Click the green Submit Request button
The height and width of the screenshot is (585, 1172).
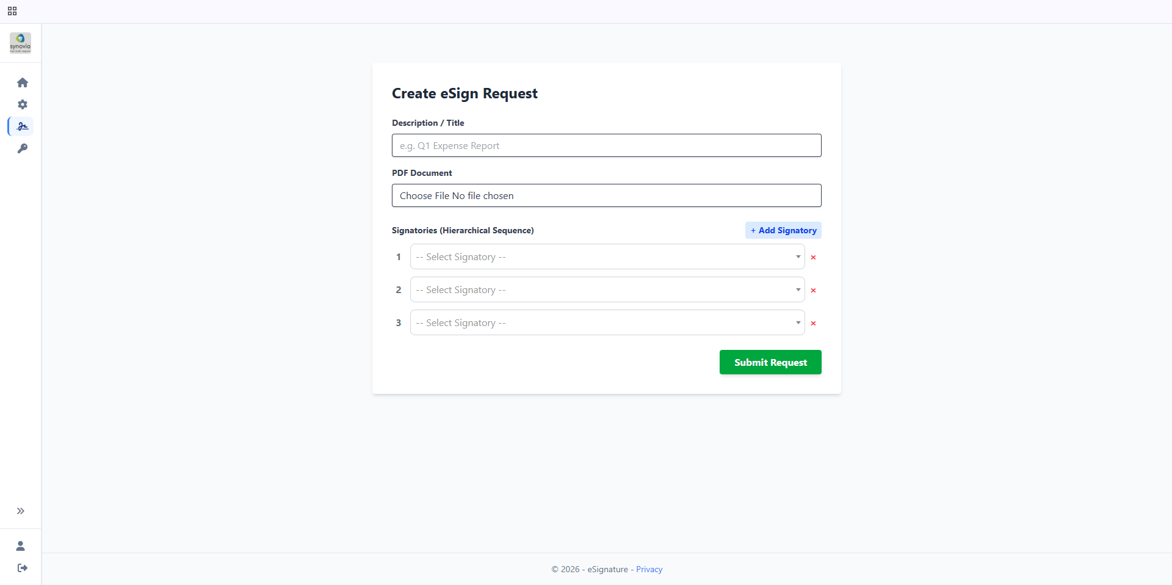click(x=770, y=362)
